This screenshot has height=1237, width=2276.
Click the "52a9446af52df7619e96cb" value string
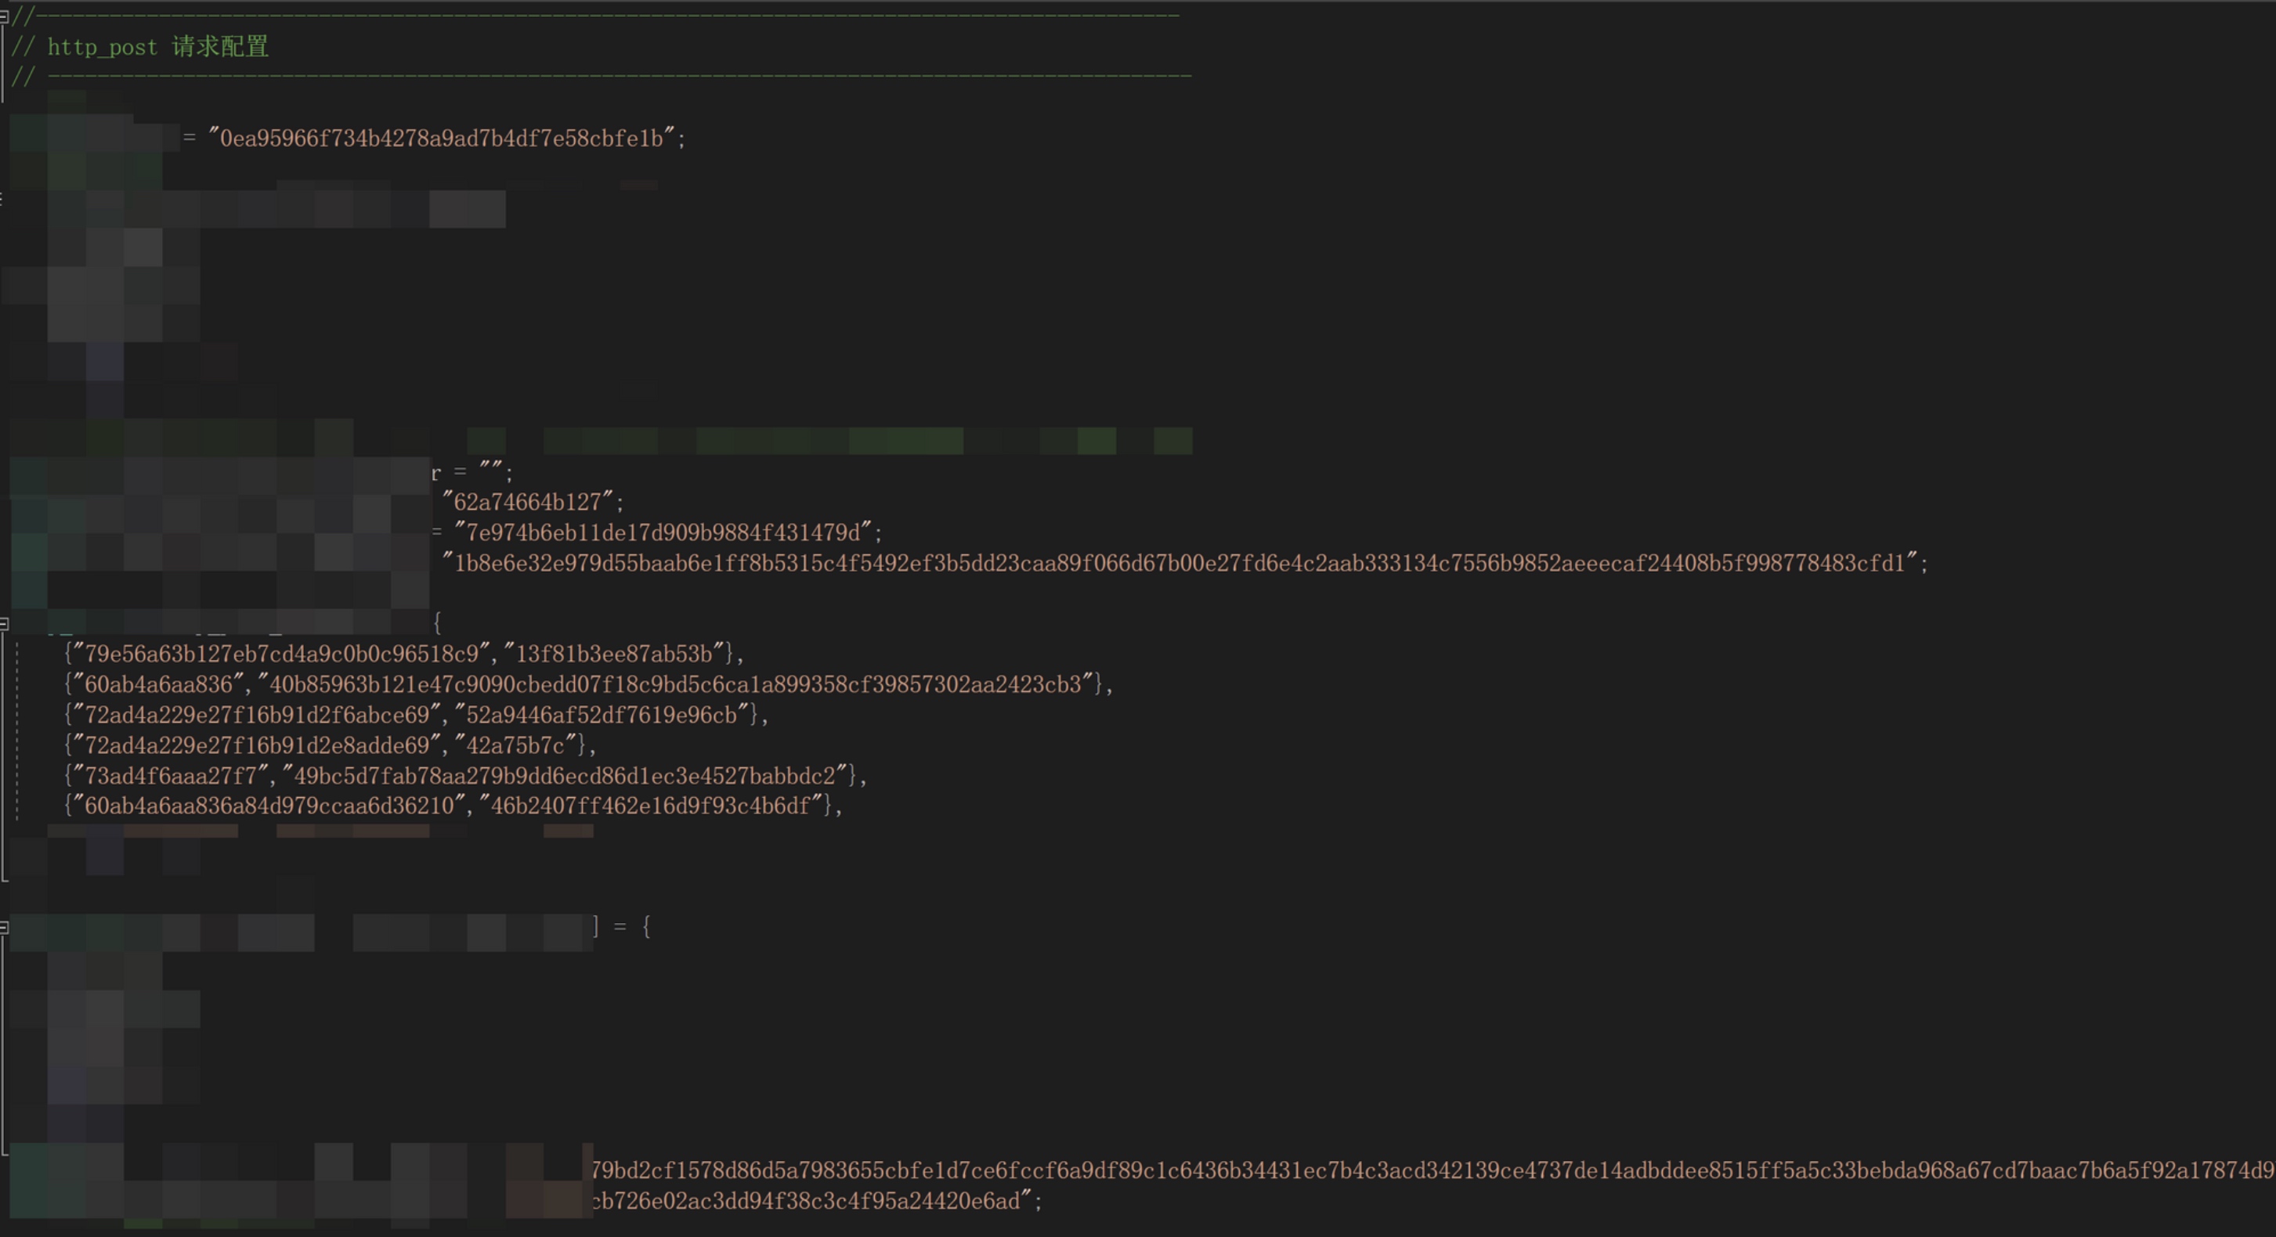click(x=601, y=715)
